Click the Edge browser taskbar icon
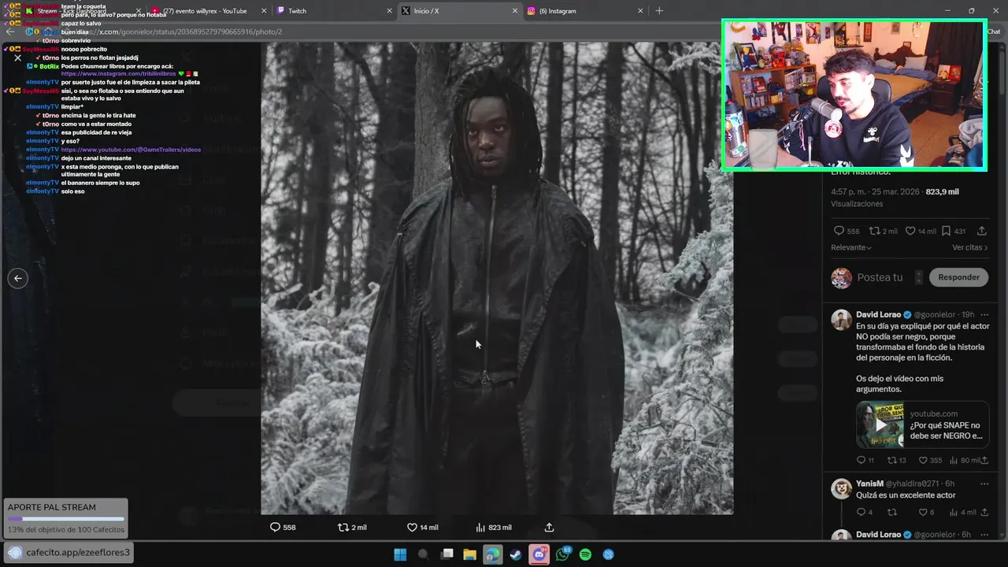This screenshot has height=567, width=1008. click(493, 554)
